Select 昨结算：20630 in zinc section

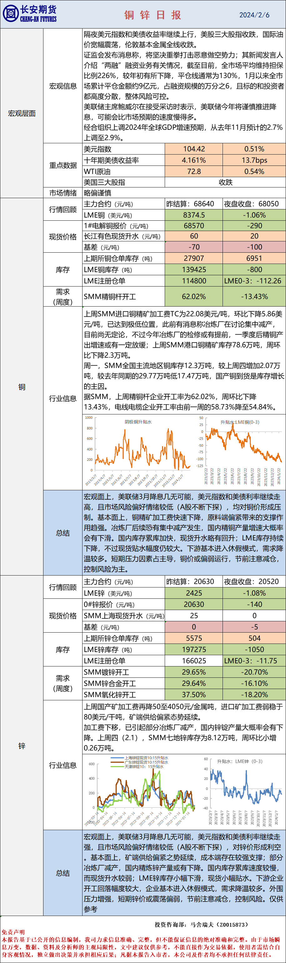point(194,581)
